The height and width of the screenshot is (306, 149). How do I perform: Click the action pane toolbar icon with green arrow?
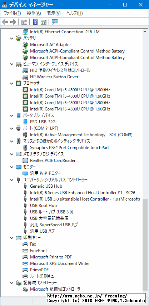click(x=44, y=22)
